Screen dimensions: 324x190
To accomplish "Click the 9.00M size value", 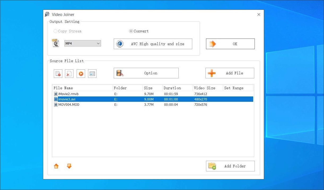I will coord(148,99).
